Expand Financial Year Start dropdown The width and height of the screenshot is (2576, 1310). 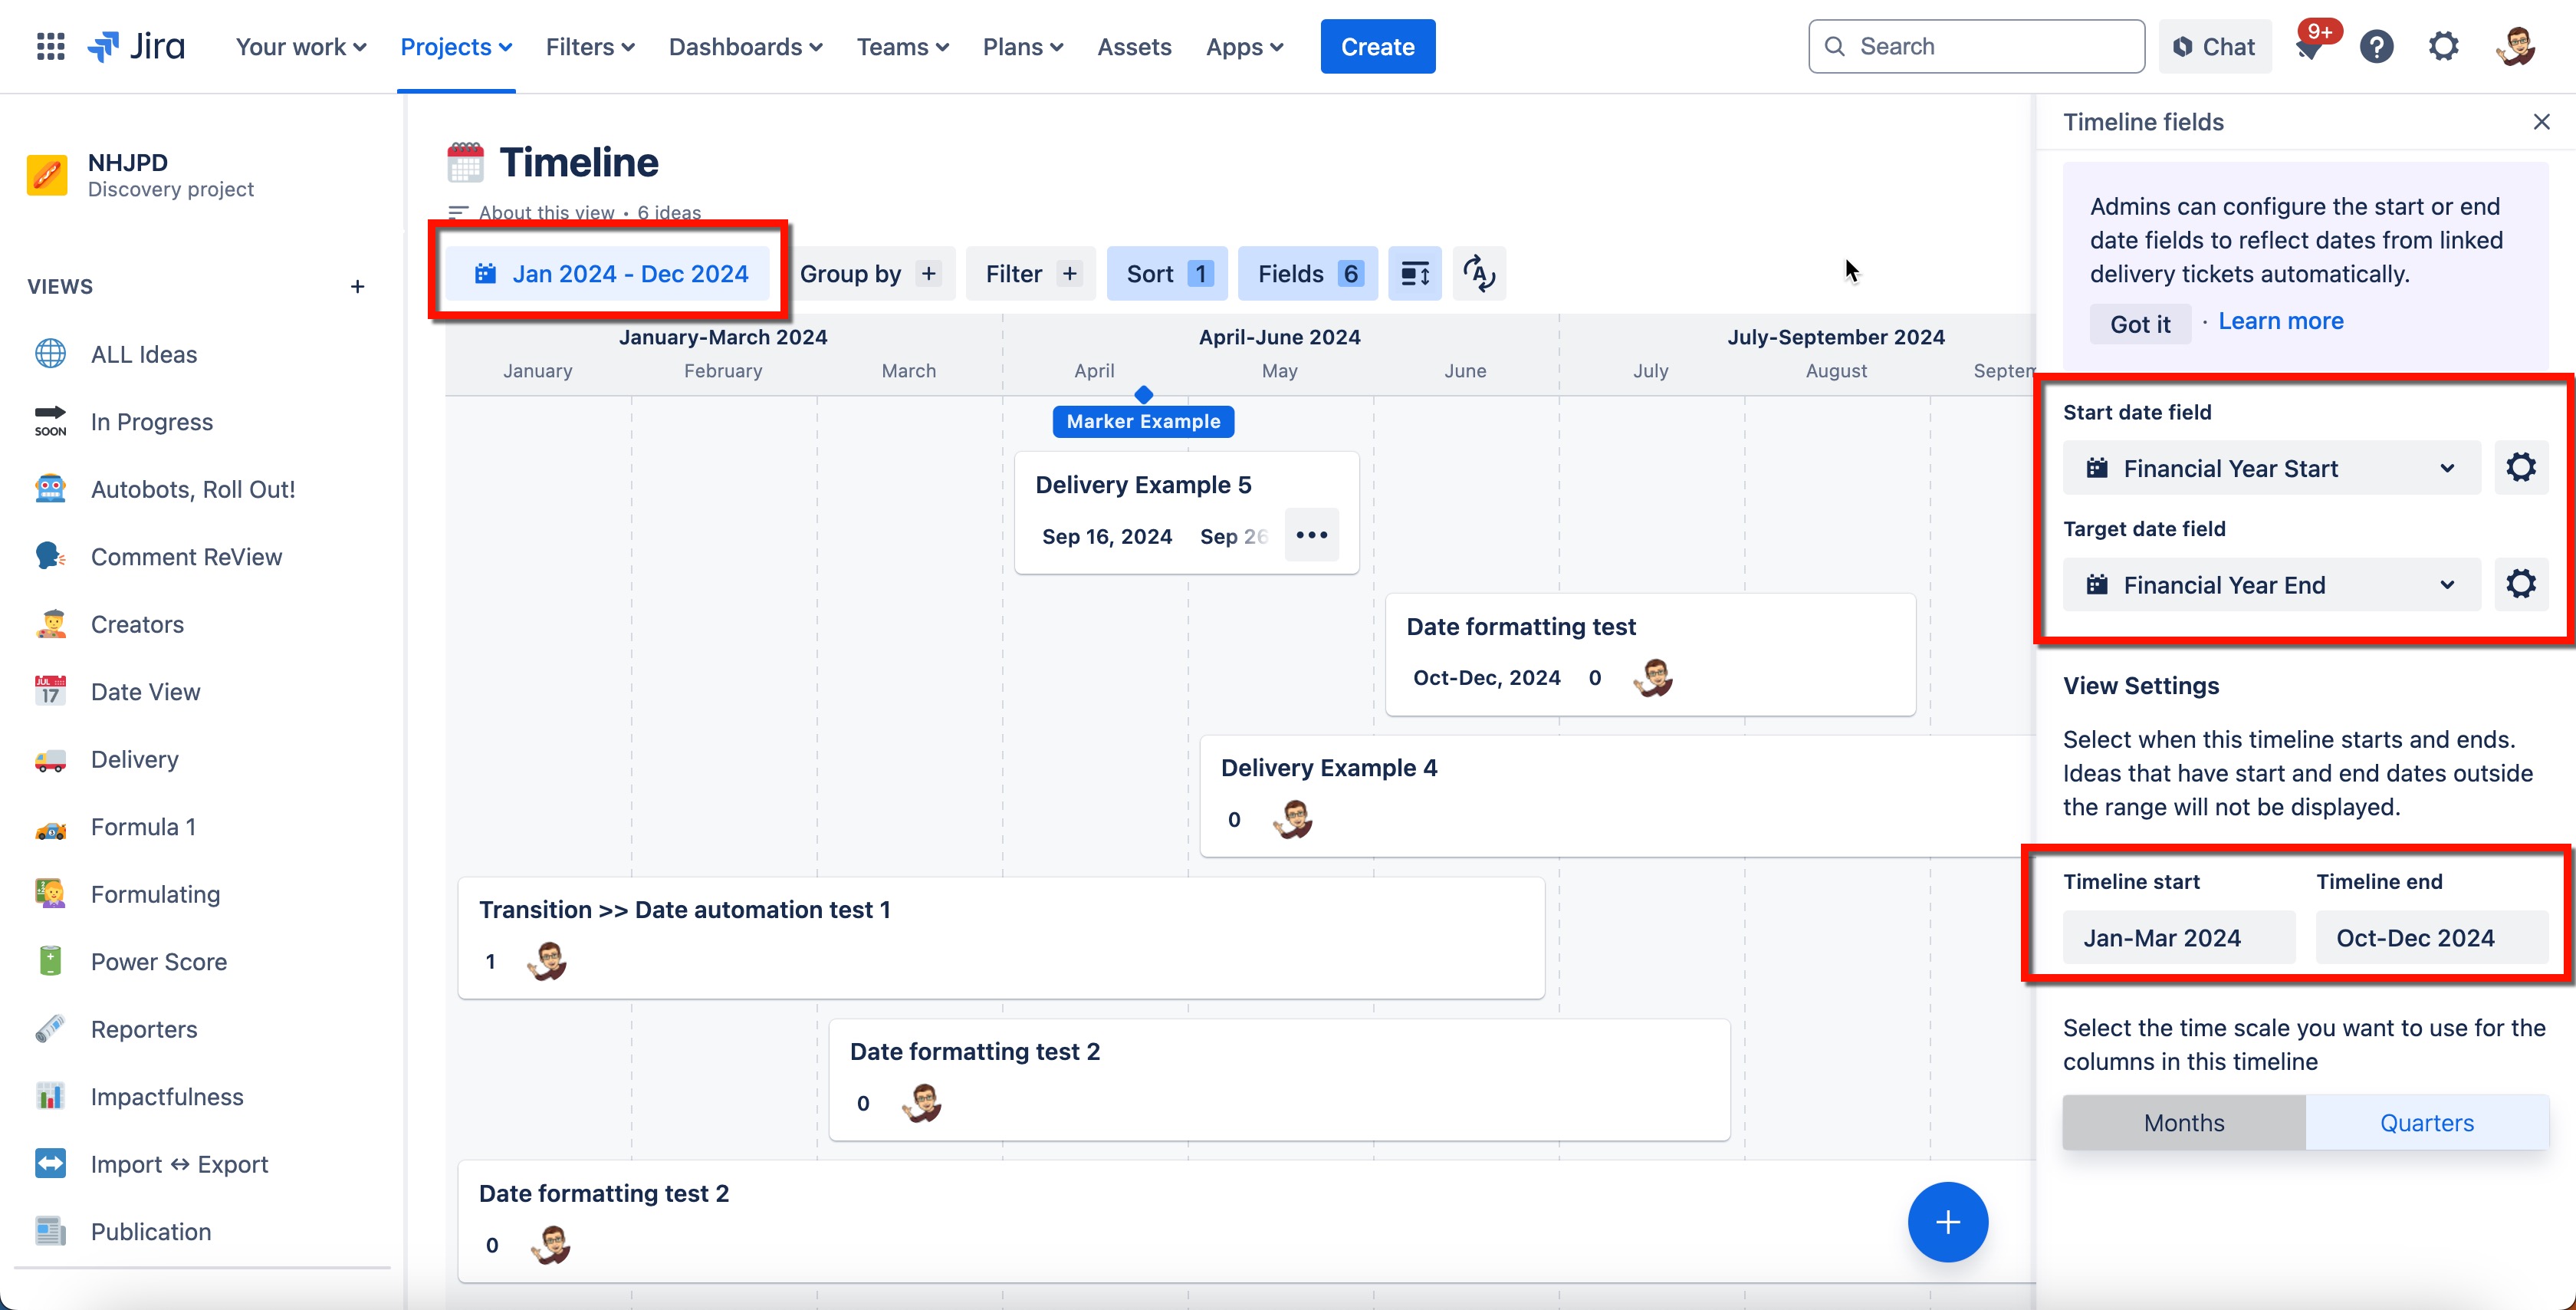[x=2271, y=469]
